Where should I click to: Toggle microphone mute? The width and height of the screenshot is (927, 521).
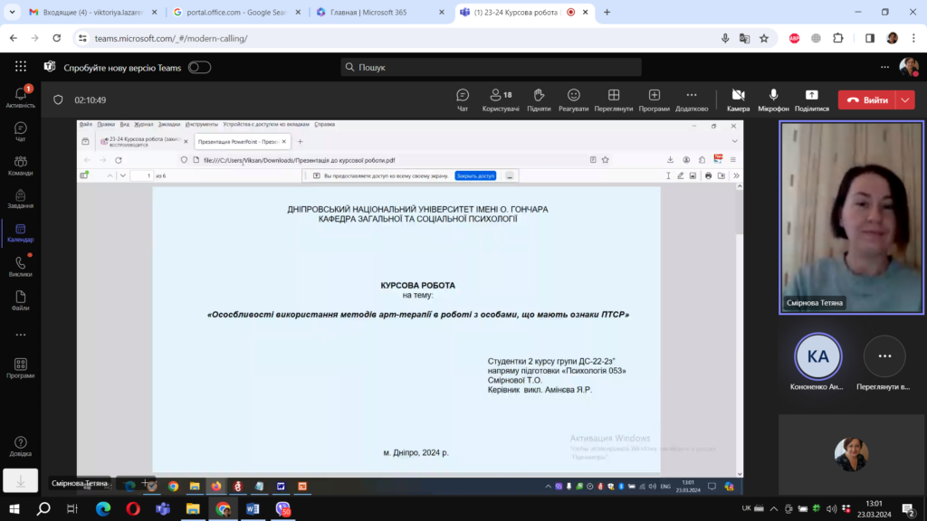773,99
